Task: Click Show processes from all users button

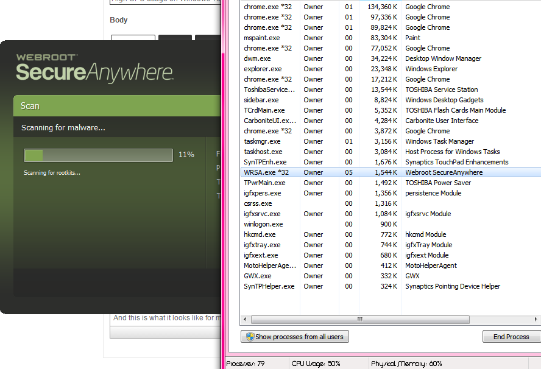Action: pyautogui.click(x=295, y=337)
